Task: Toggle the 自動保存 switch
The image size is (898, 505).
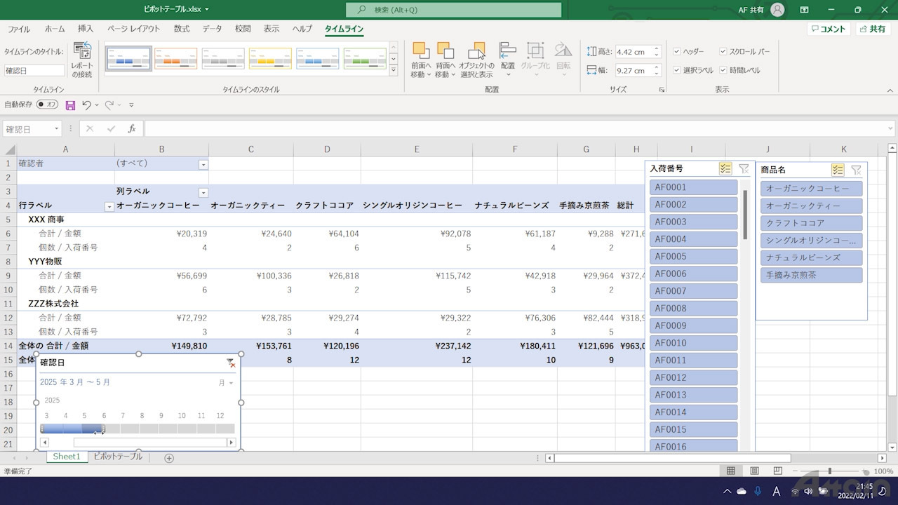Action: tap(48, 105)
